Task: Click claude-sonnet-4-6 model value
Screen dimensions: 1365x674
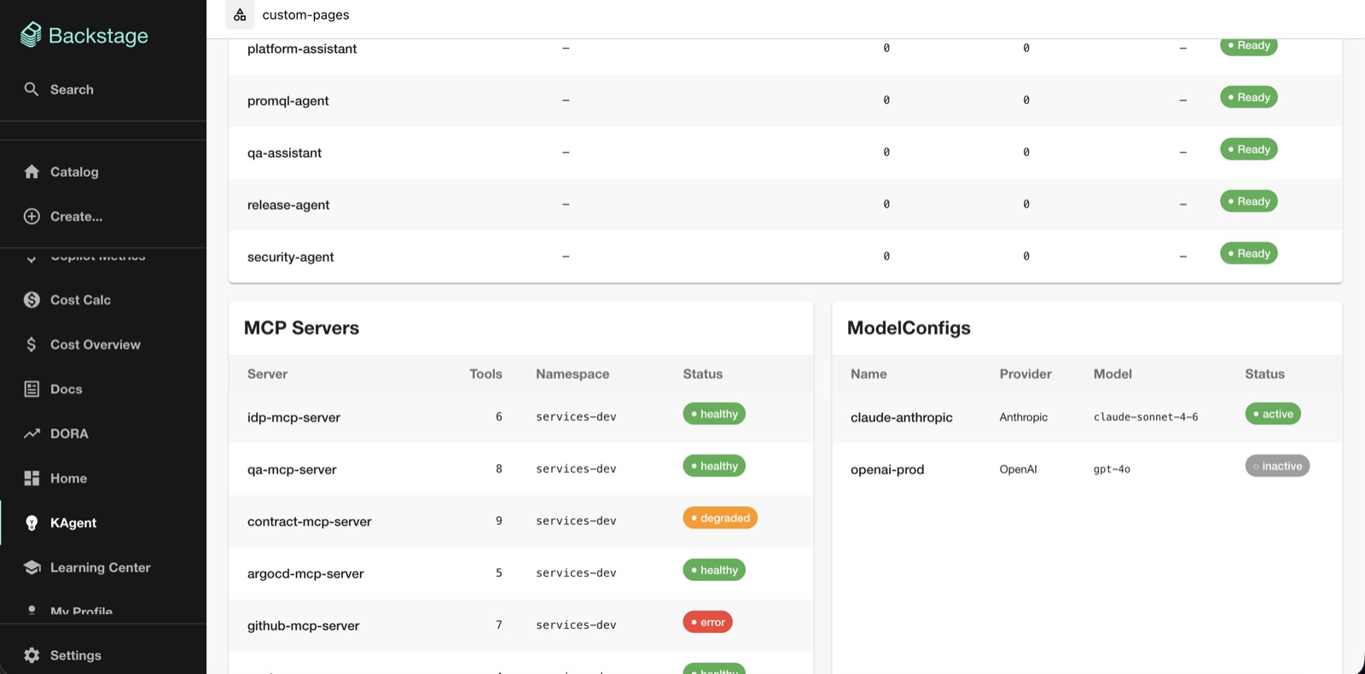Action: [x=1146, y=416]
